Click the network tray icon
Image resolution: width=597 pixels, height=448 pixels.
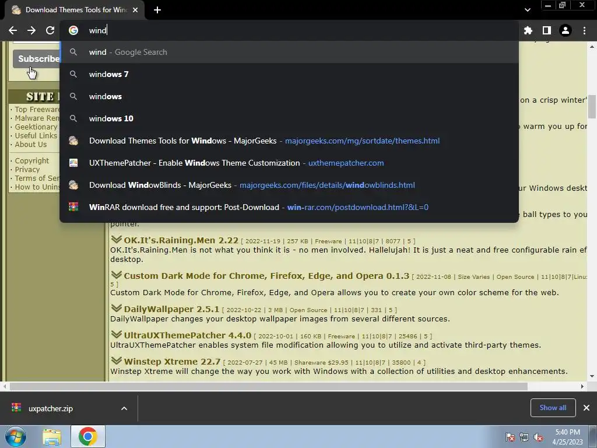(x=524, y=437)
